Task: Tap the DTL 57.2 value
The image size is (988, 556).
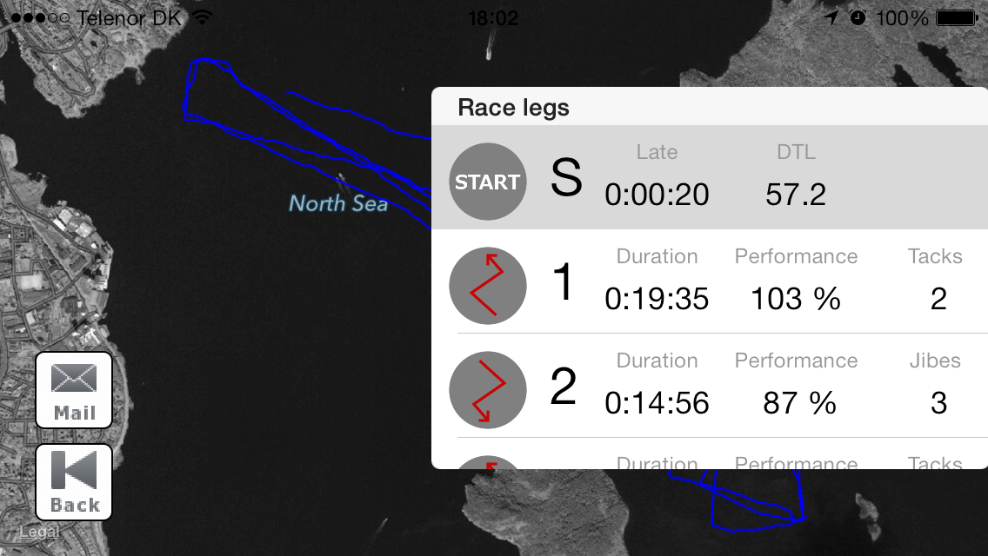Action: click(796, 195)
